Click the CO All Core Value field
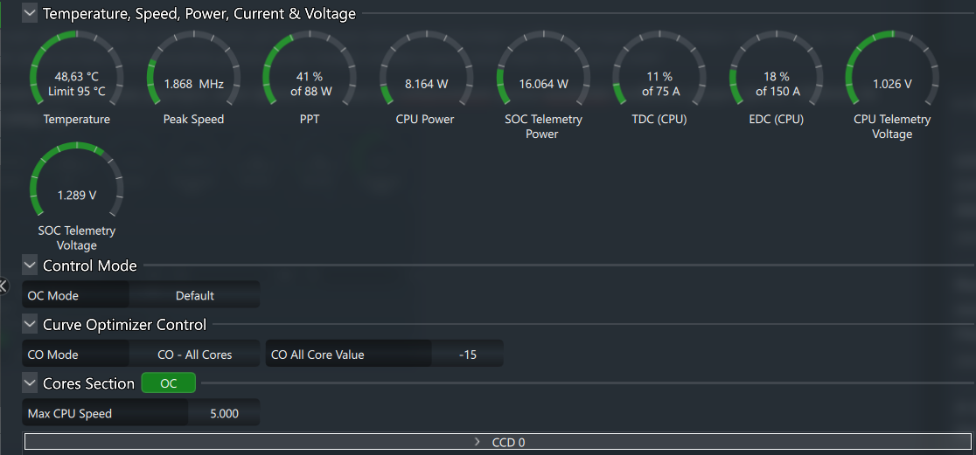This screenshot has height=455, width=976. pyautogui.click(x=469, y=355)
